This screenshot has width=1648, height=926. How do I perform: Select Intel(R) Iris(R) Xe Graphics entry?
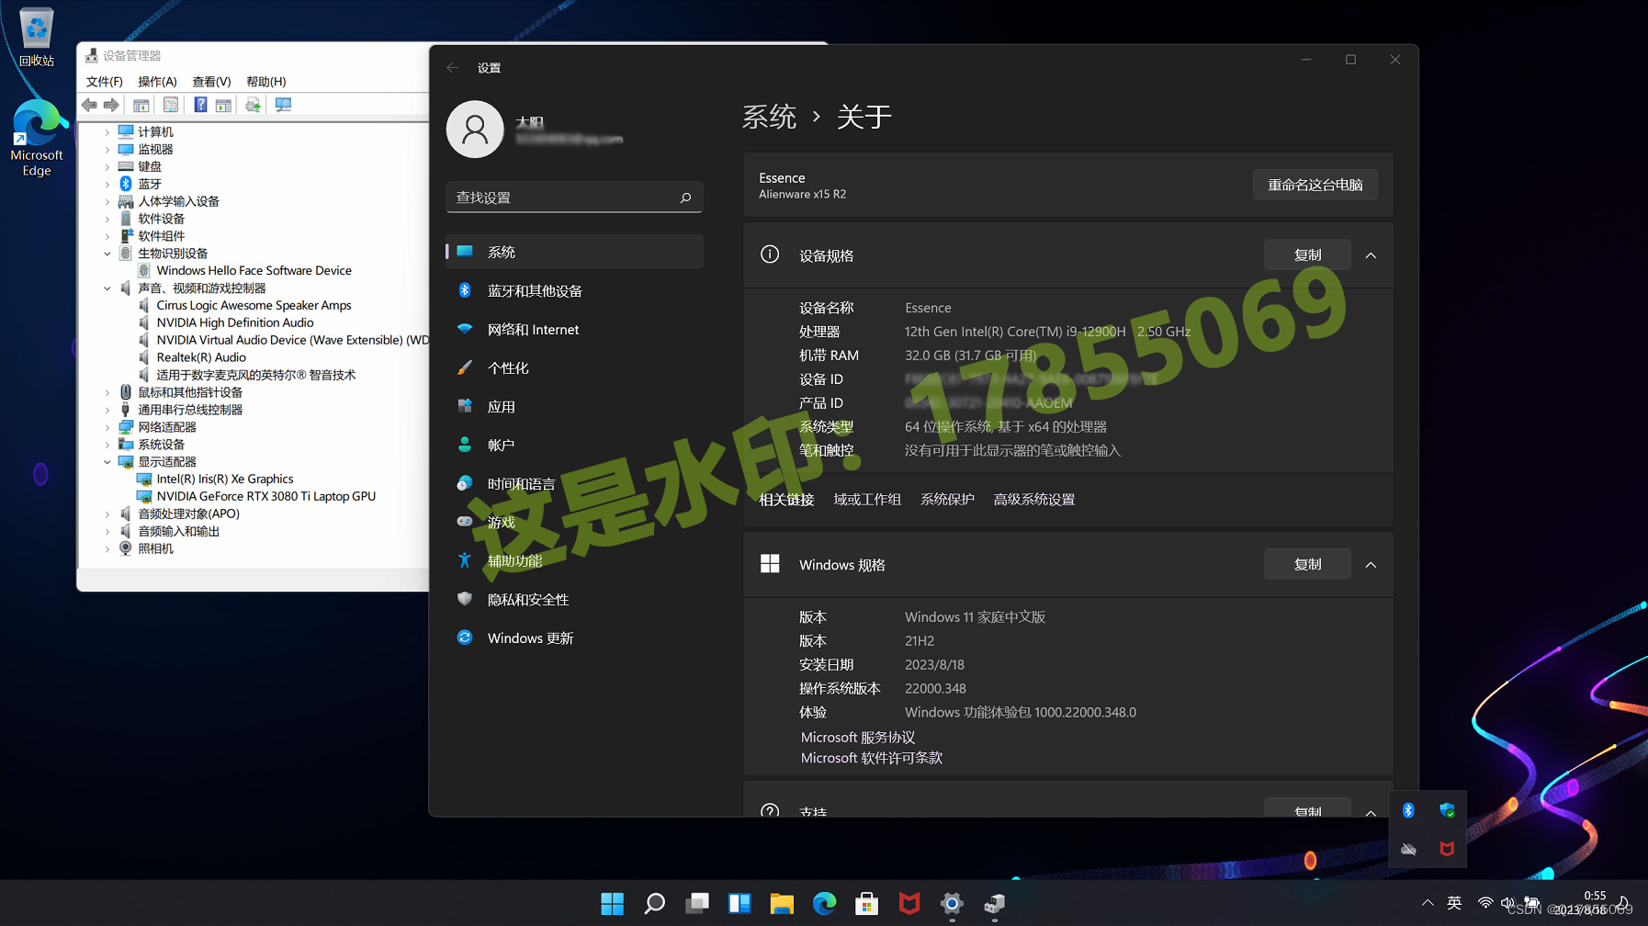[225, 480]
